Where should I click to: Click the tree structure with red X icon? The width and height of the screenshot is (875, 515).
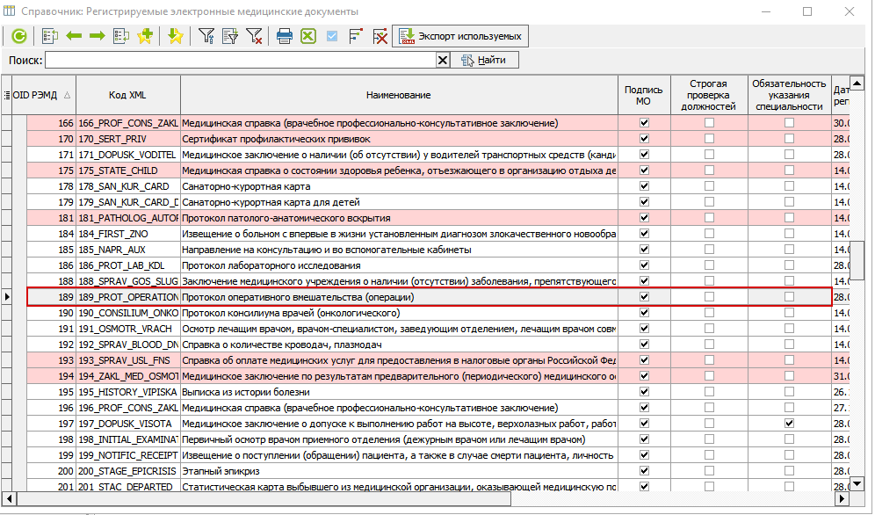pos(380,36)
